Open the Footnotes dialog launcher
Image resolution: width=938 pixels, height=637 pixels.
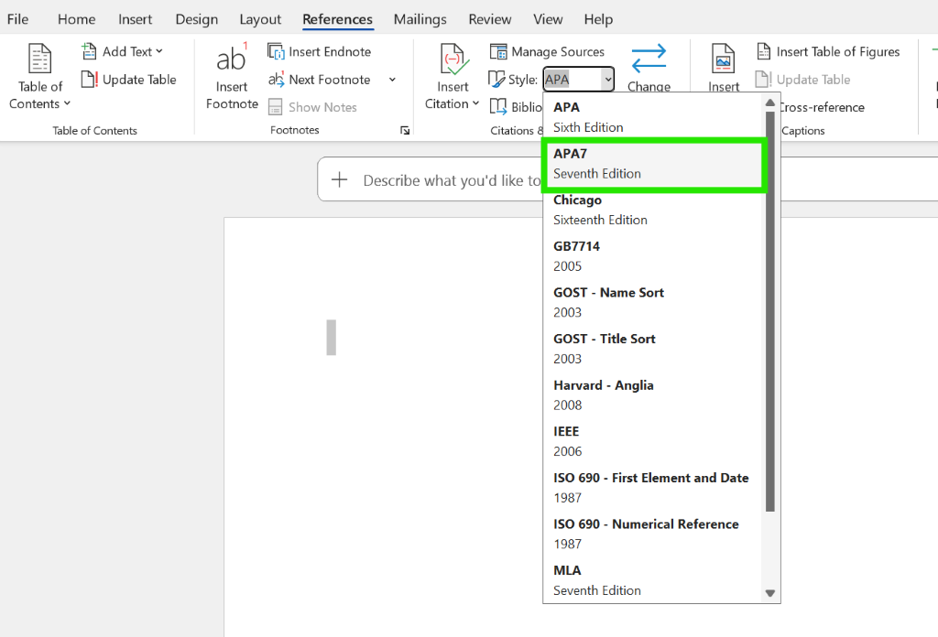click(x=405, y=130)
